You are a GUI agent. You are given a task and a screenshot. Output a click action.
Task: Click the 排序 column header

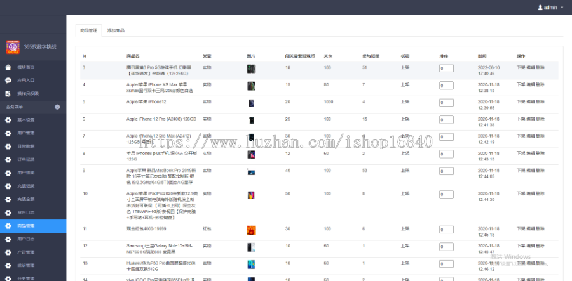pos(444,56)
